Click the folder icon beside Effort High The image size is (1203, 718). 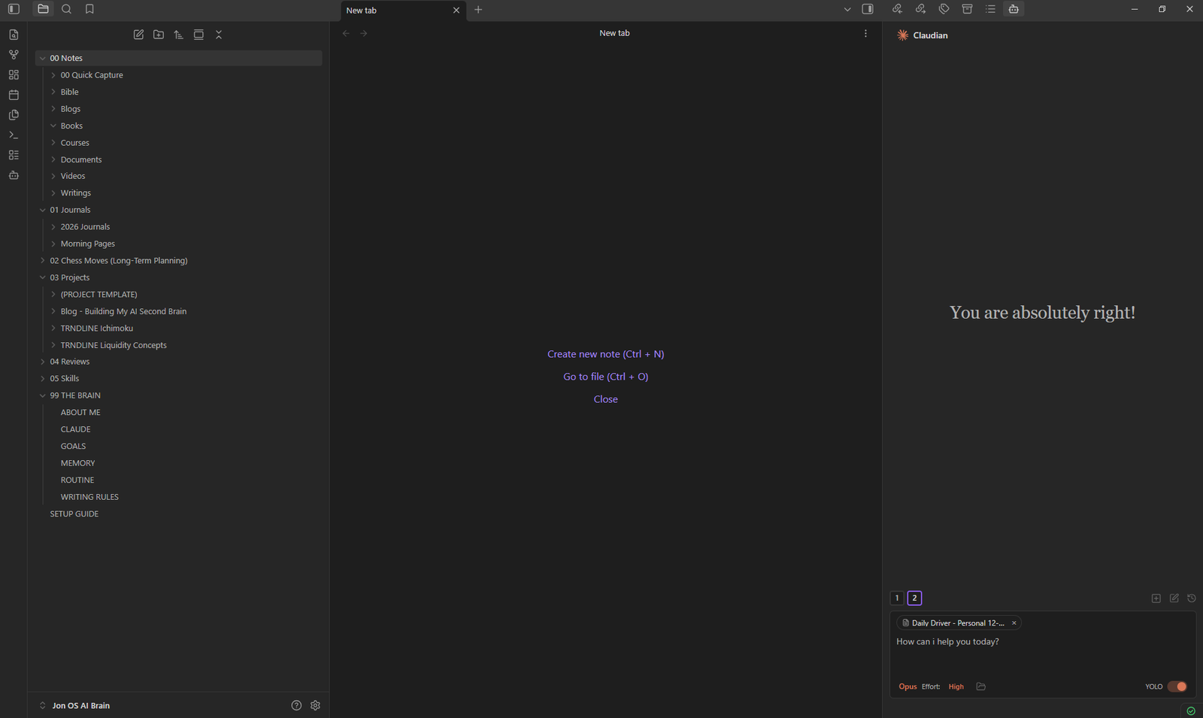980,686
